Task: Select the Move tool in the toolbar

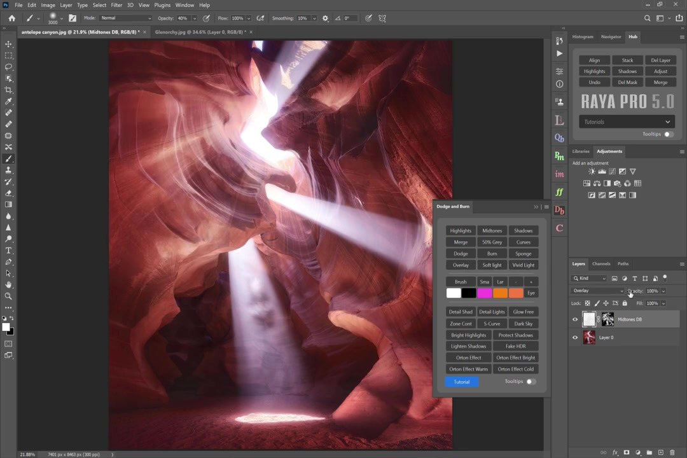Action: [9, 44]
